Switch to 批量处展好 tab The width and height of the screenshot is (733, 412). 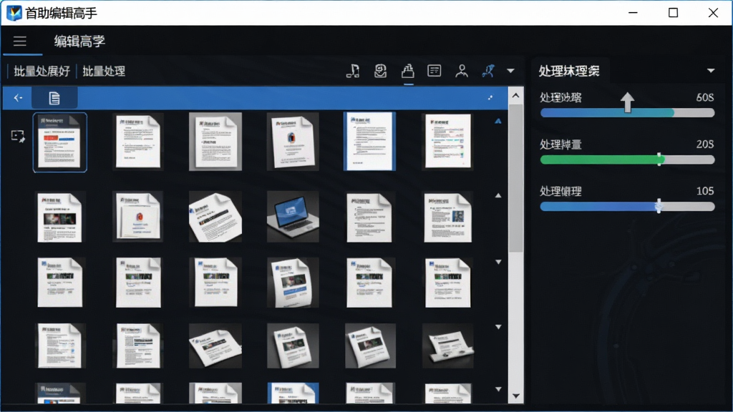pos(42,71)
